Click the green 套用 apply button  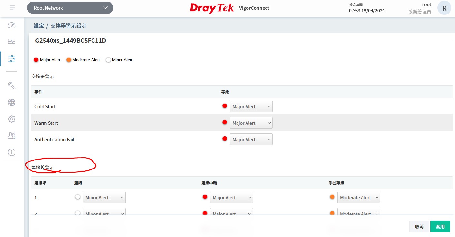coord(440,227)
